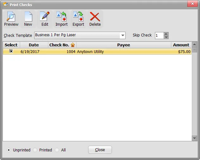Delete the selected check
The image size is (200, 160).
95,19
